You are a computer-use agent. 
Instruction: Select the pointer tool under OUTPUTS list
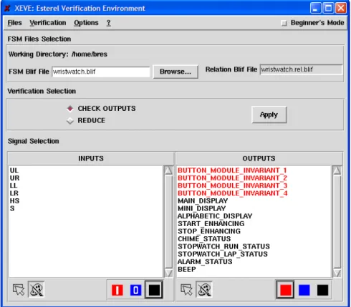pos(186,290)
